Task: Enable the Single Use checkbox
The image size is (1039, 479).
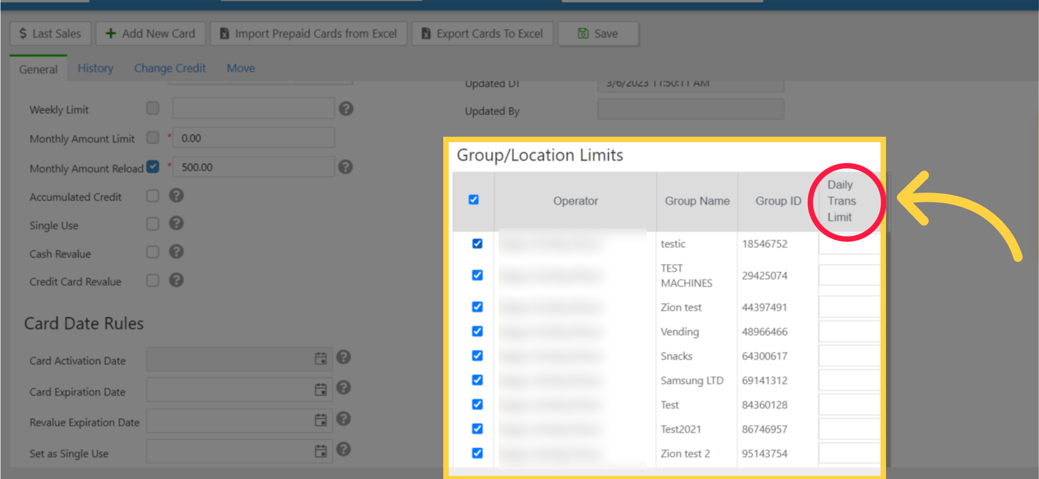Action: pos(153,224)
